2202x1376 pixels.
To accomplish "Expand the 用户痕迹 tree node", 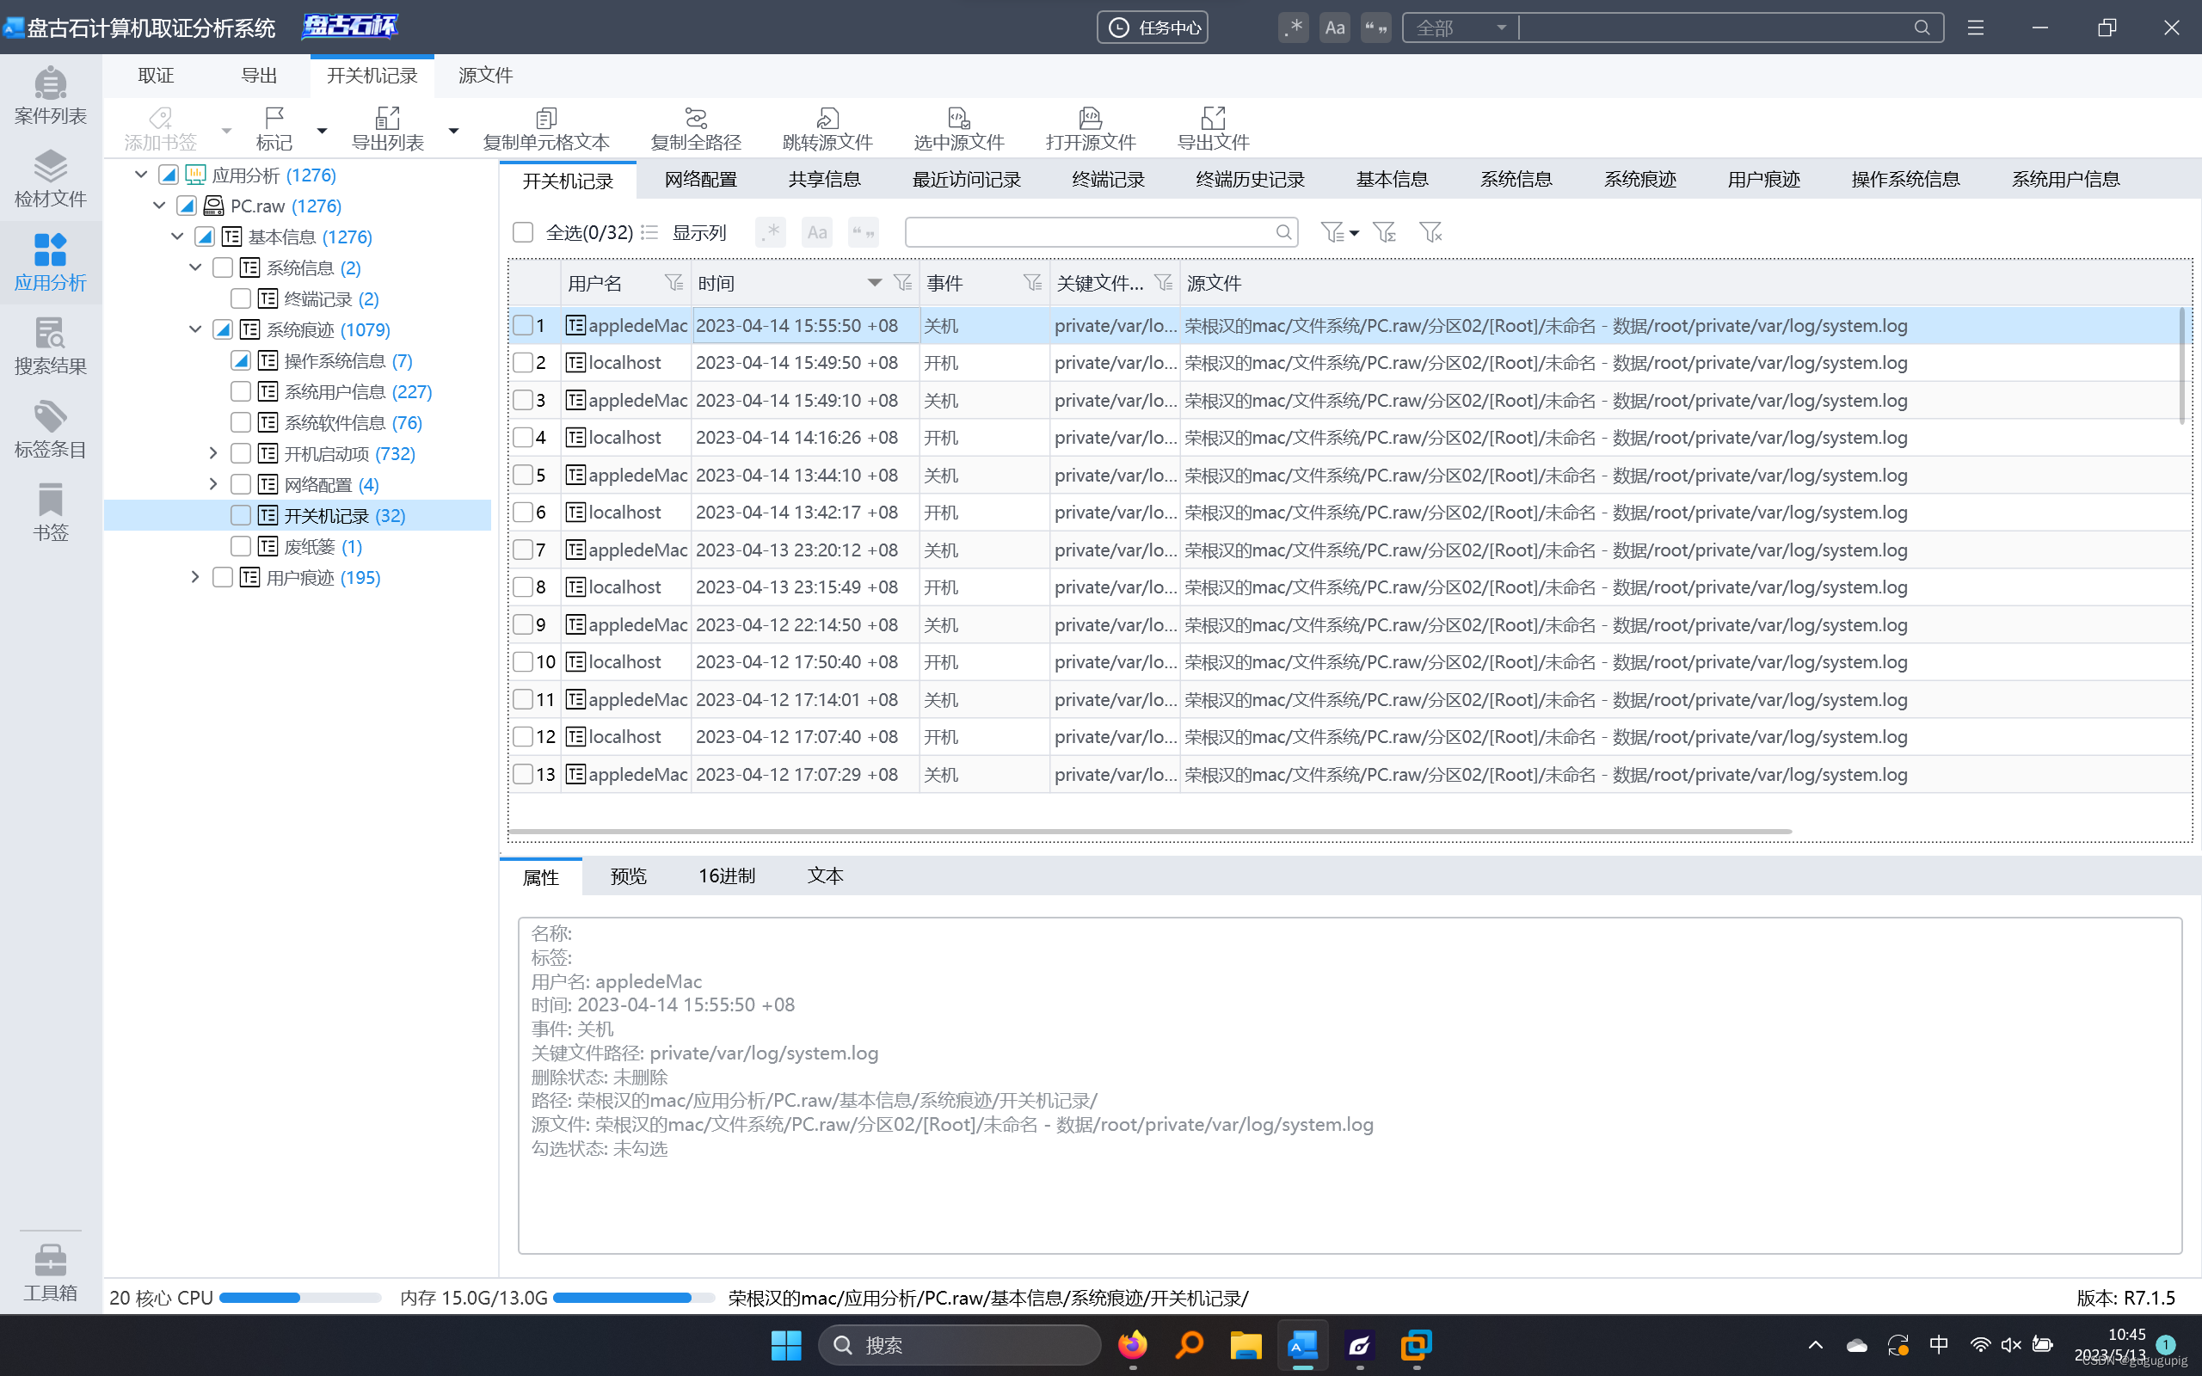I will [x=194, y=577].
